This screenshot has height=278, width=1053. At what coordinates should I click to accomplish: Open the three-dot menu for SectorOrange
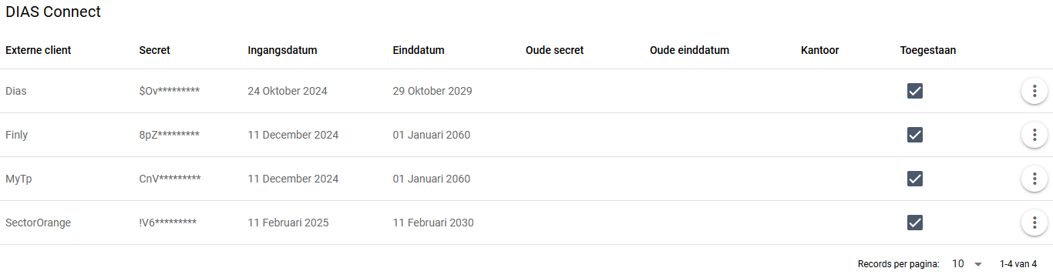[x=1034, y=223]
